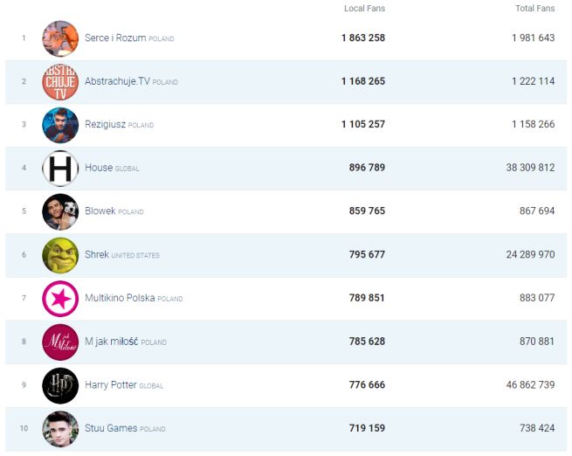Image resolution: width=572 pixels, height=456 pixels.
Task: Follow the Abstrachuje.TV name link
Action: tap(118, 81)
